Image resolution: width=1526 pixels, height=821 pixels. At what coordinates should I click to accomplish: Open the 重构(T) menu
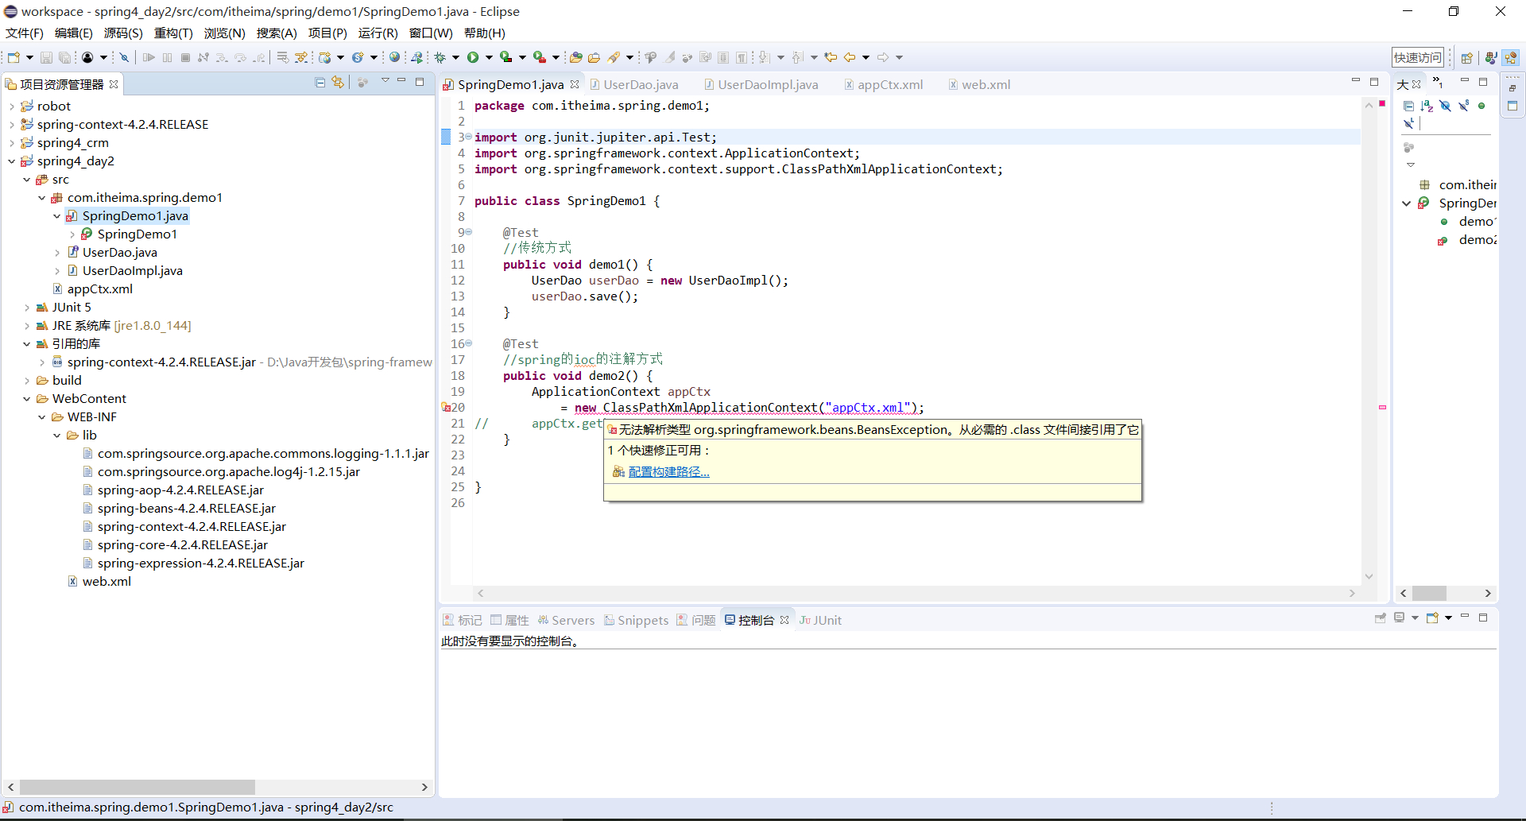click(x=173, y=33)
